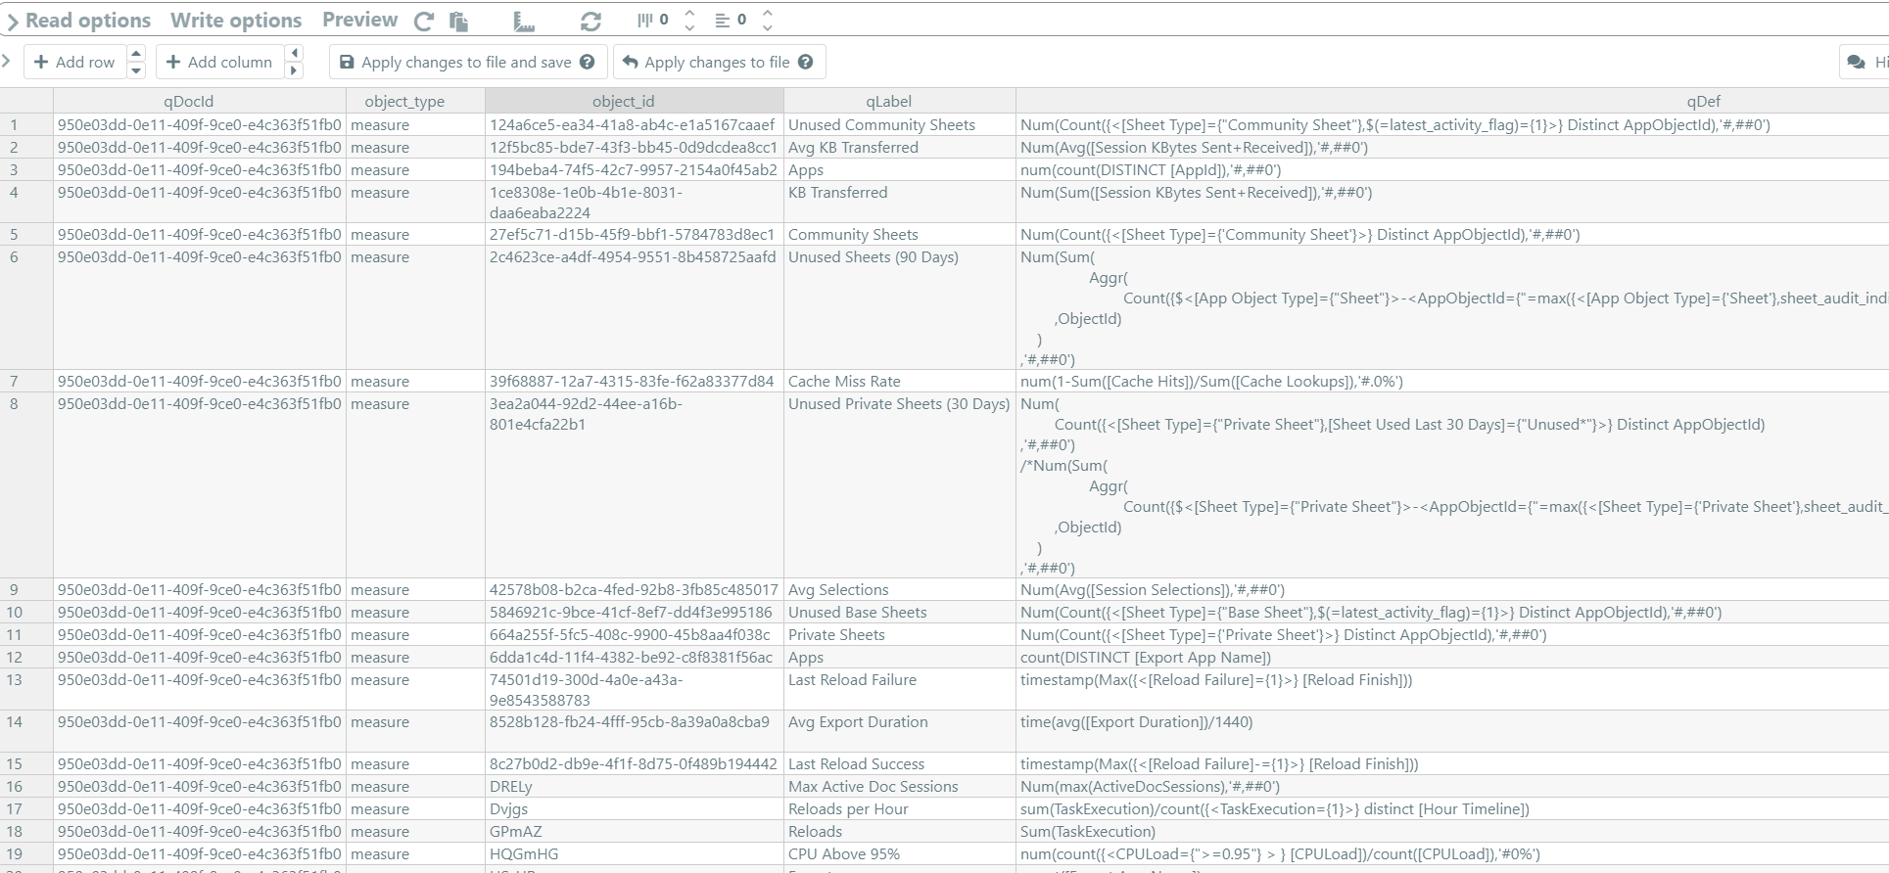
Task: Click the KB Transferred label in row 4
Action: [900, 203]
